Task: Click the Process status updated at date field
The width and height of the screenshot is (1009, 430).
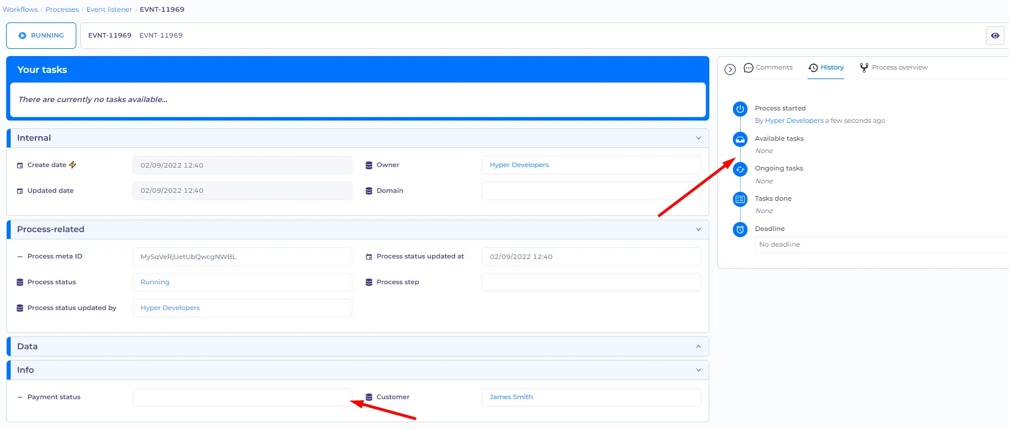Action: 591,257
